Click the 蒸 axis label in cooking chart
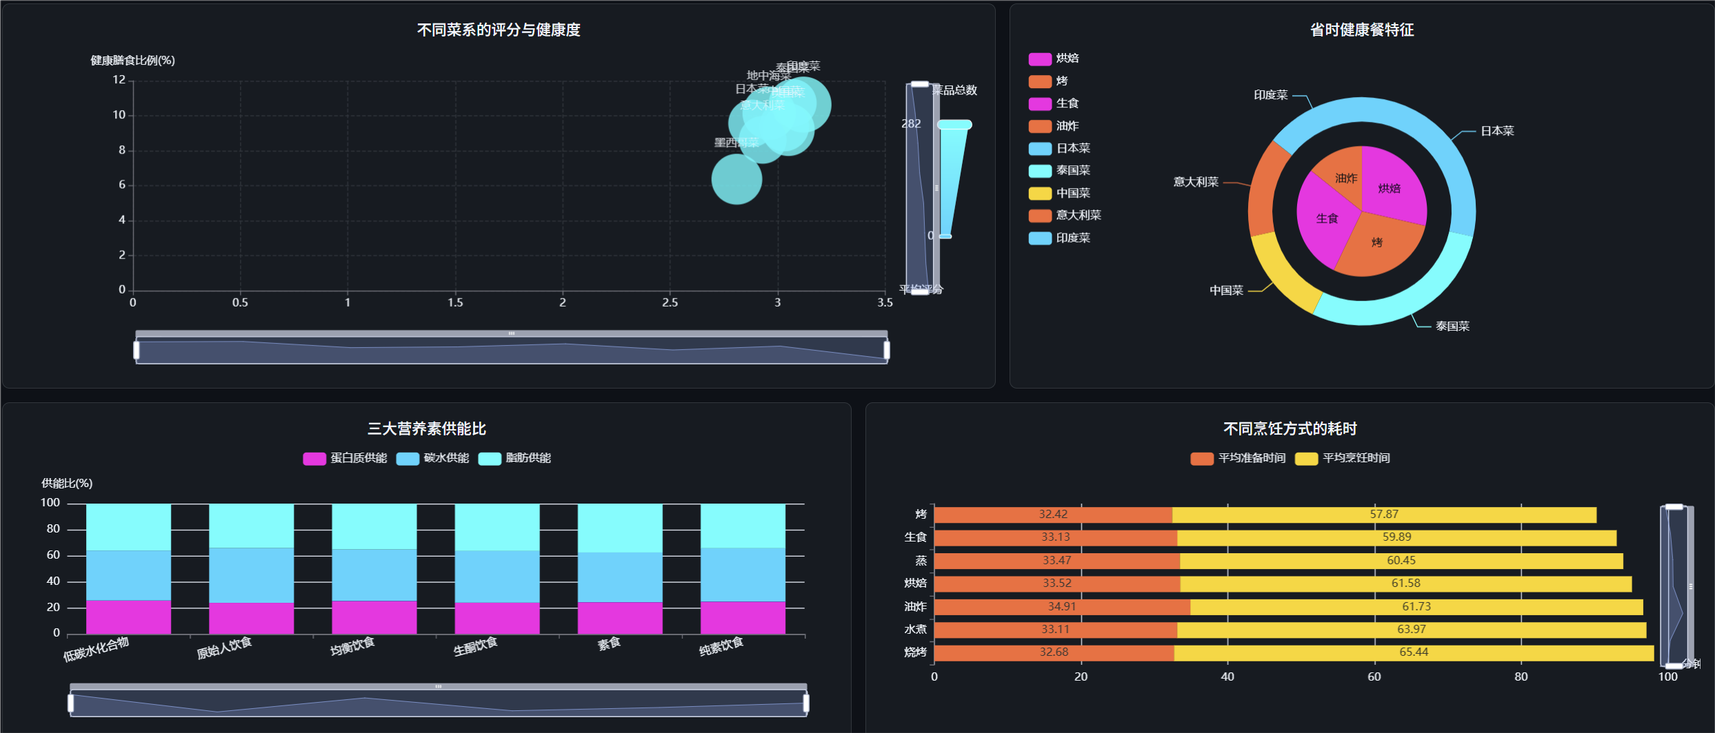Screen dimensions: 1715x733 [x=921, y=561]
